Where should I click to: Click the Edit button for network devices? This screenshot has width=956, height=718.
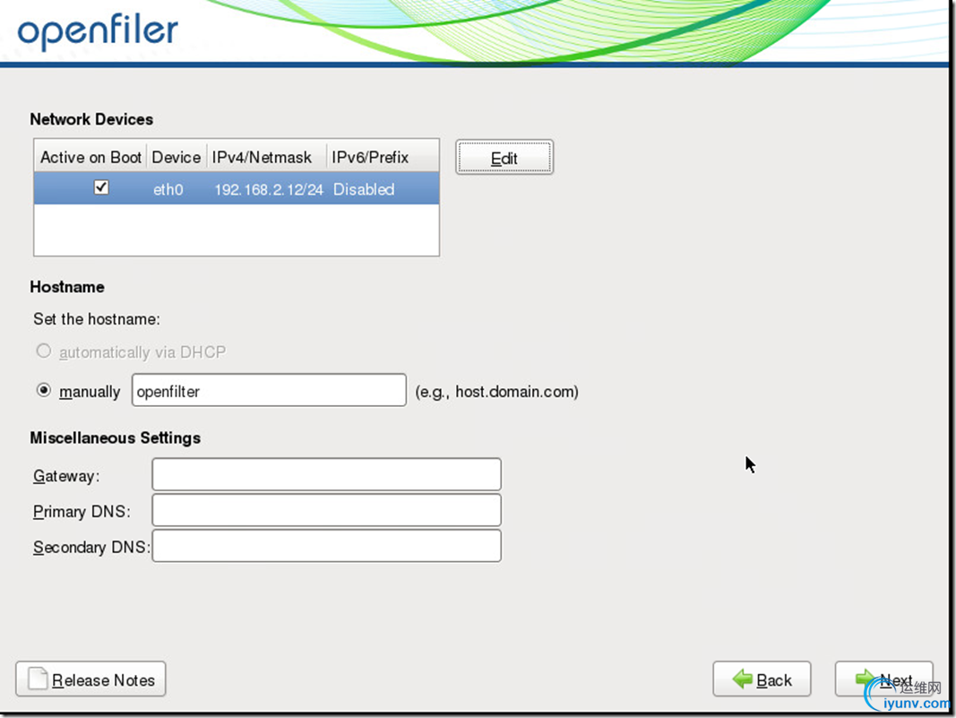[x=504, y=158]
